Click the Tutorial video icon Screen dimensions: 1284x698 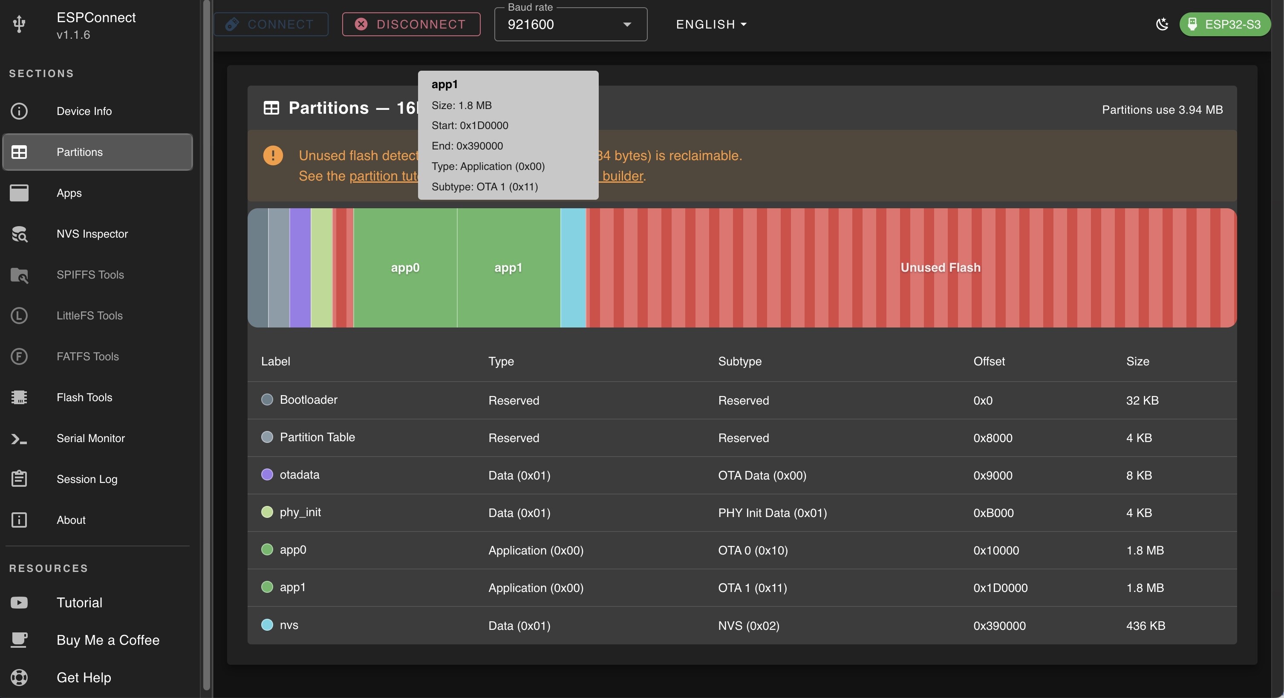[19, 602]
